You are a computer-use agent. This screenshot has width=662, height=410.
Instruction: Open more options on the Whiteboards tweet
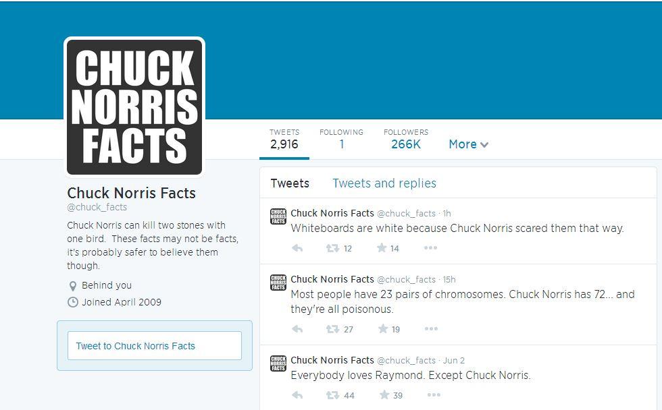click(430, 247)
